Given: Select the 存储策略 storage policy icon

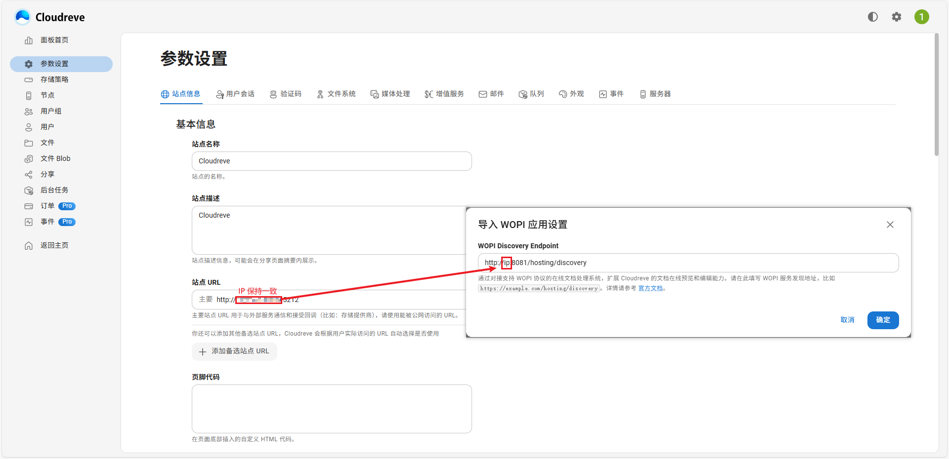Looking at the screenshot, I should pos(29,79).
